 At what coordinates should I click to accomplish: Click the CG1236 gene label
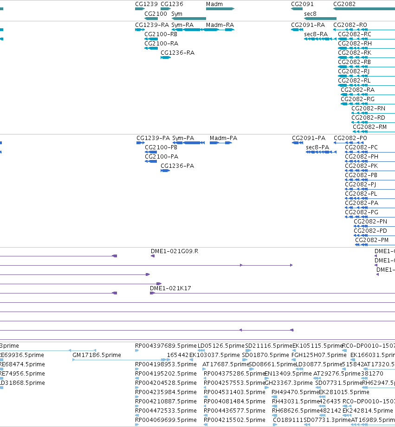tap(172, 4)
